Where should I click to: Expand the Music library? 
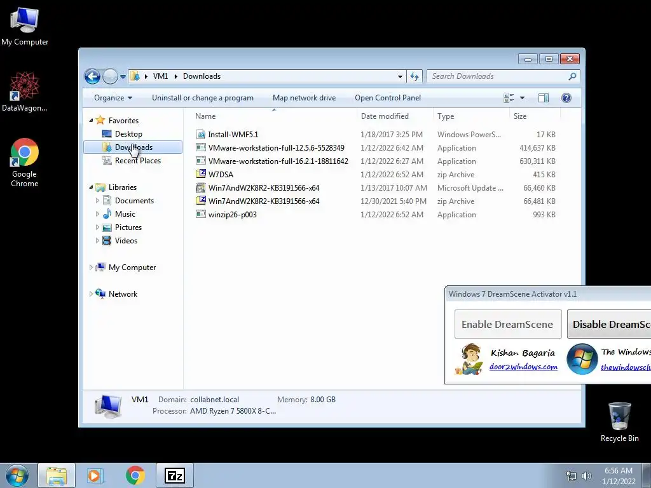97,214
